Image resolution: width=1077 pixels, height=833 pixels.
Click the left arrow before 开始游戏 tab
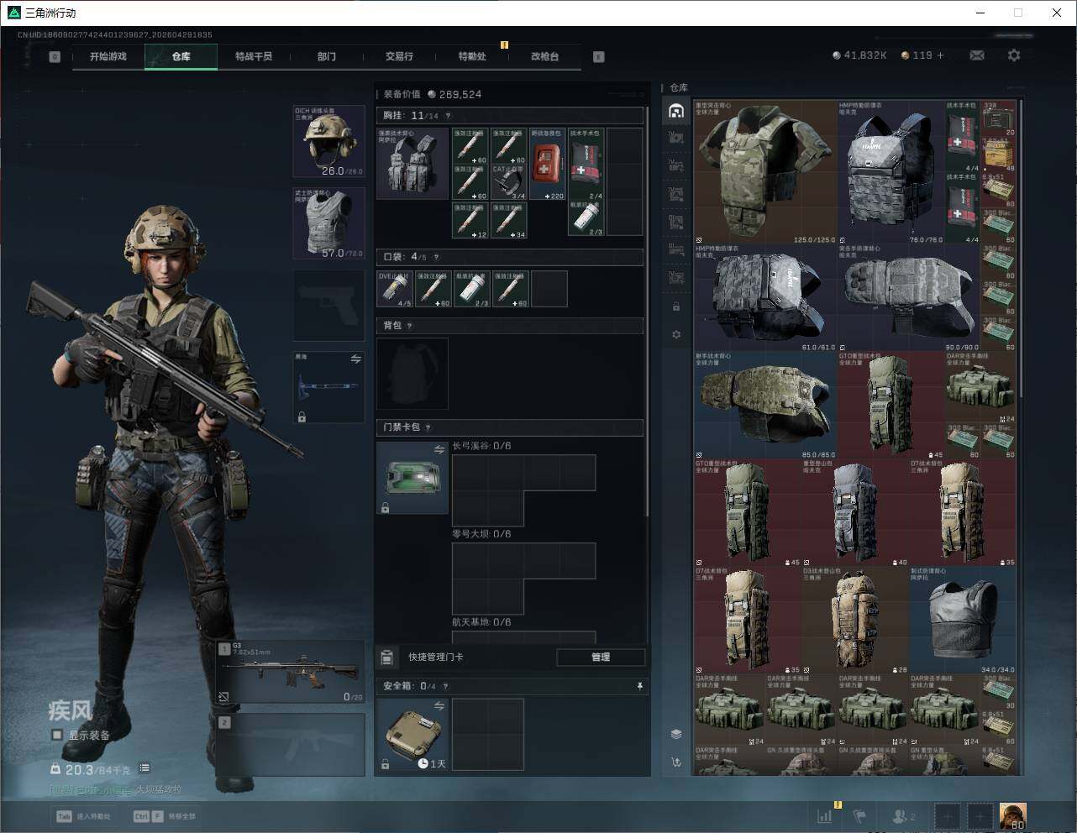(55, 57)
